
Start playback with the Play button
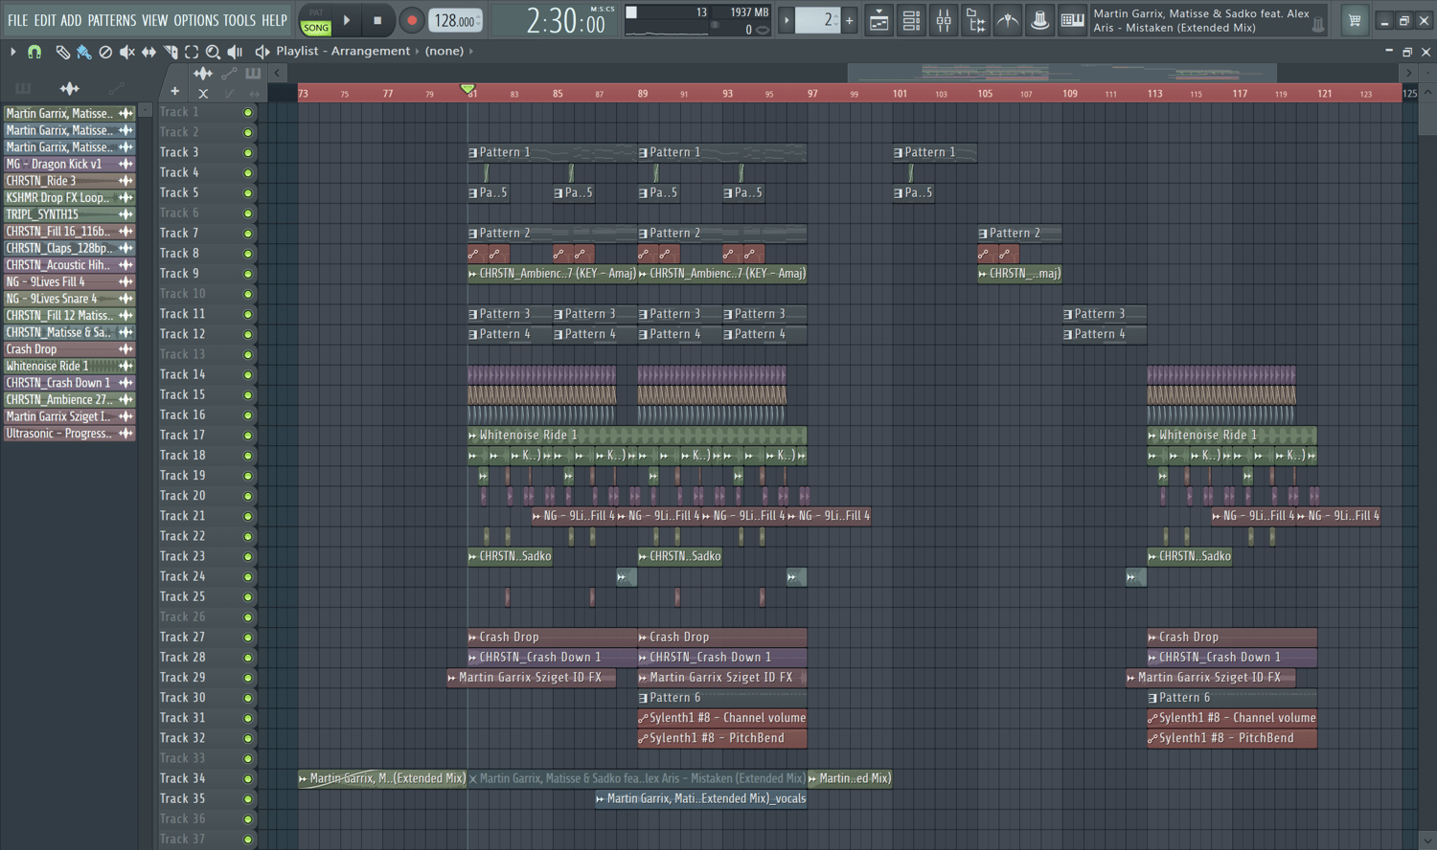pyautogui.click(x=347, y=20)
